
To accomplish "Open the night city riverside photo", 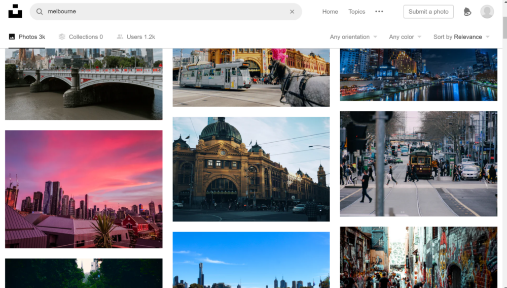I will click(x=418, y=75).
